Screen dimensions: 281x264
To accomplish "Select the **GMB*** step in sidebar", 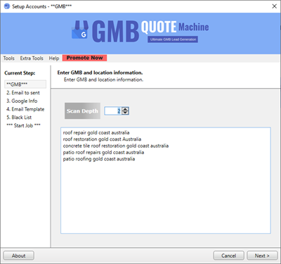I will point(25,84).
